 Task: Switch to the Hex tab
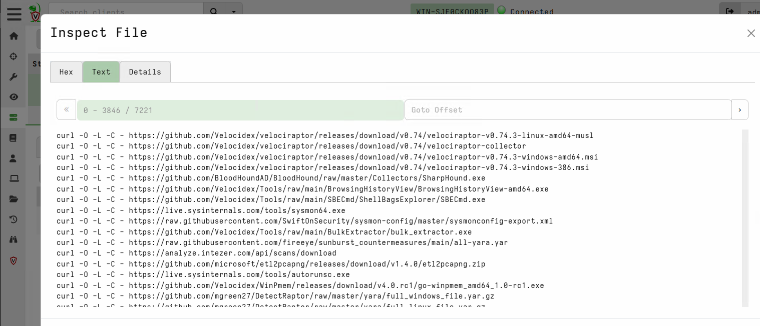tap(66, 71)
